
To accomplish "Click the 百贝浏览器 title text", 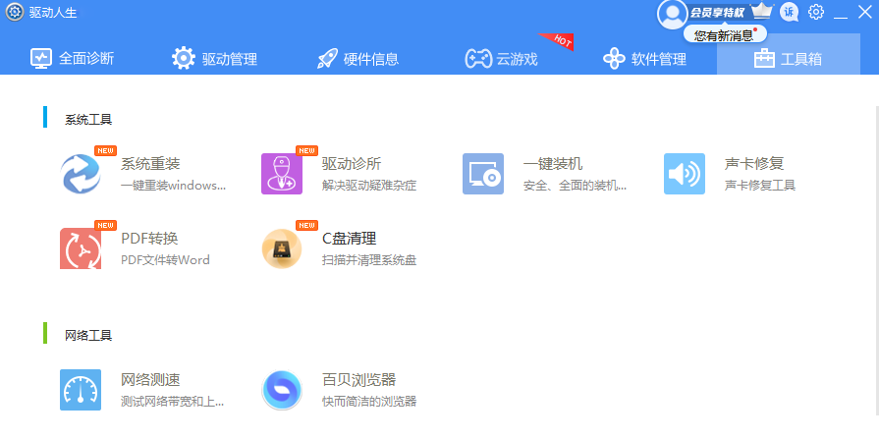I will point(358,379).
